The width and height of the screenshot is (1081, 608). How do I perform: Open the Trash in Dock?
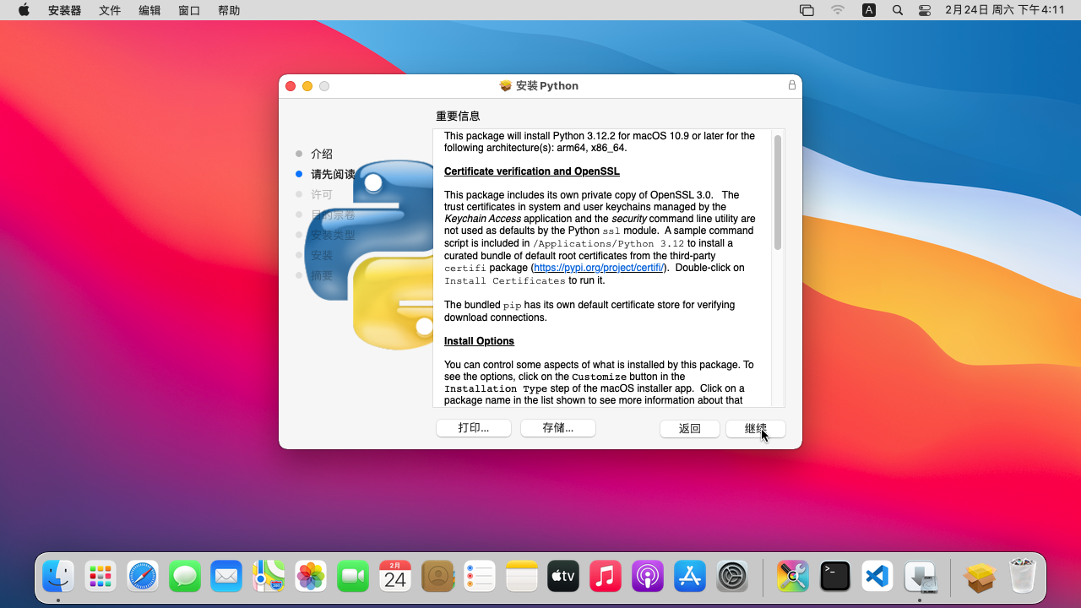click(x=1023, y=577)
